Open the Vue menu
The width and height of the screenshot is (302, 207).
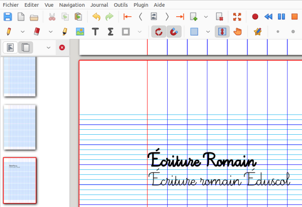coord(49,5)
